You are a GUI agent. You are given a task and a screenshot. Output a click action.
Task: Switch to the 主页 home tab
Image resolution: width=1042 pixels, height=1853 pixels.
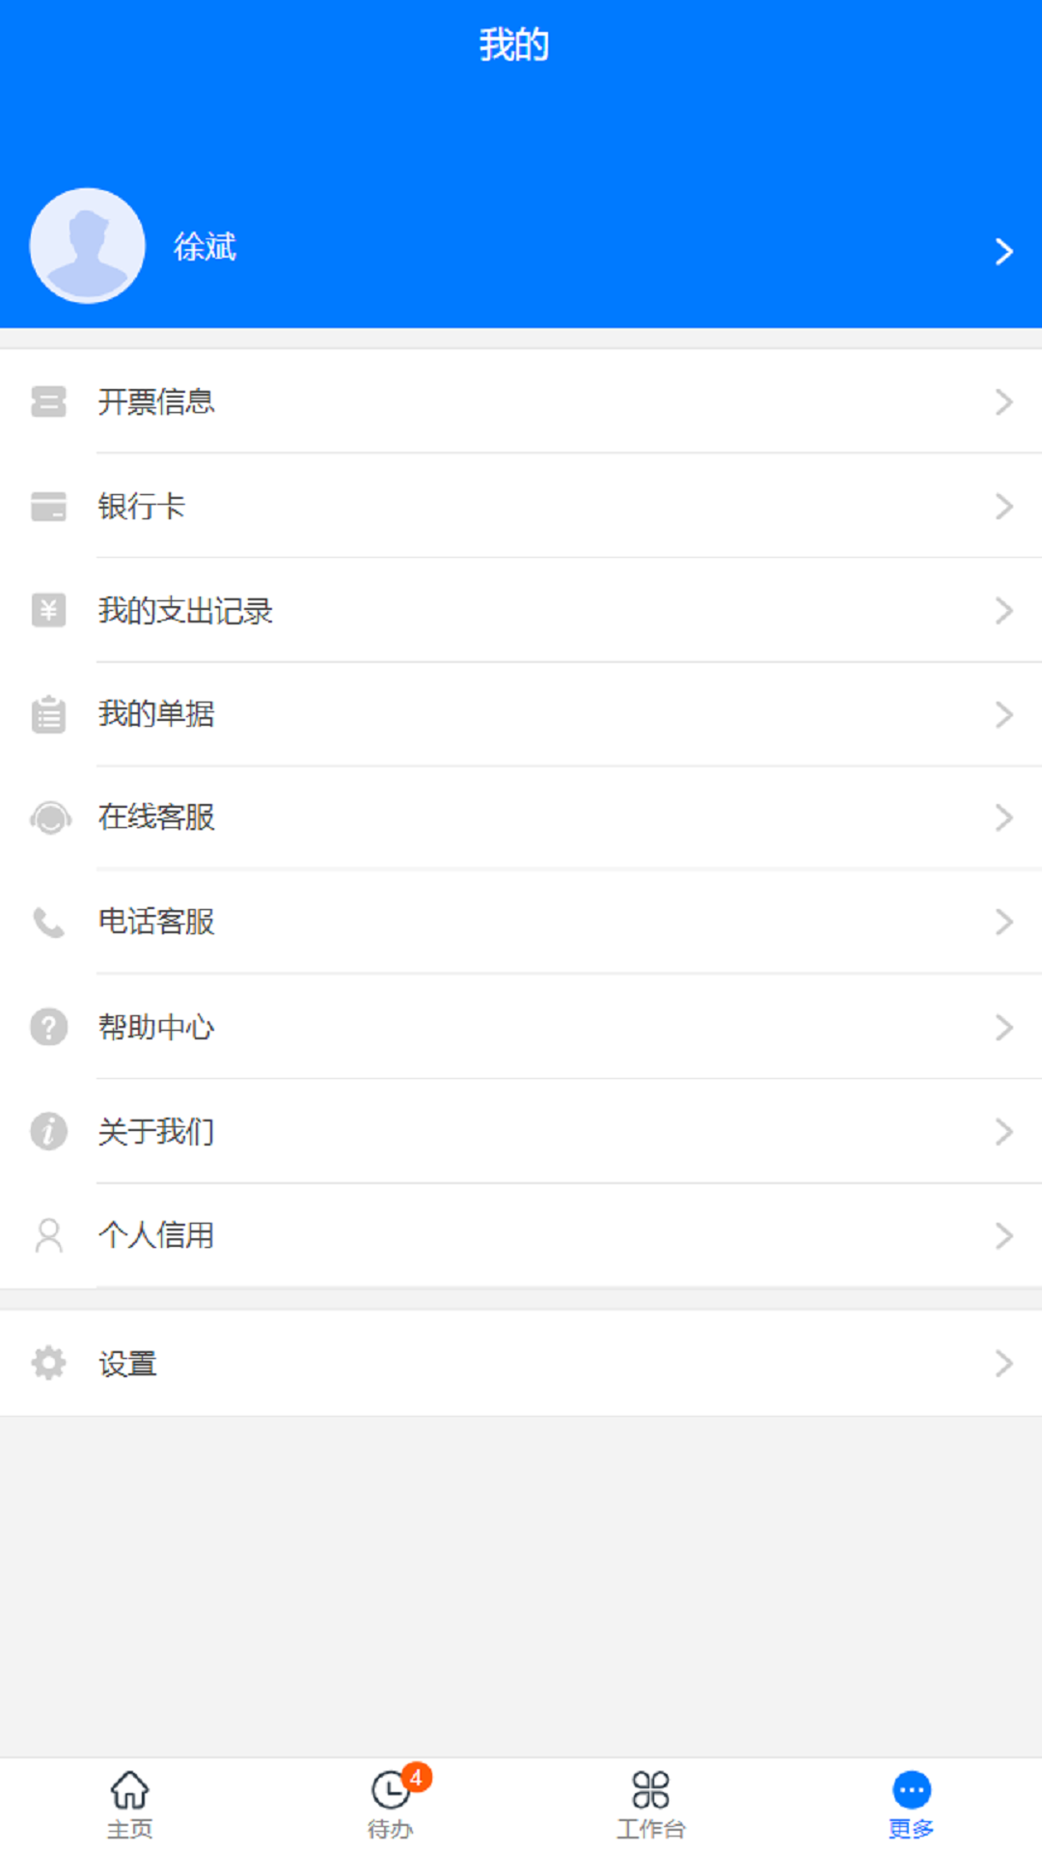(x=129, y=1803)
